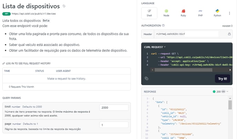Click the key icon next to log in
The image size is (237, 139).
pos(3,63)
